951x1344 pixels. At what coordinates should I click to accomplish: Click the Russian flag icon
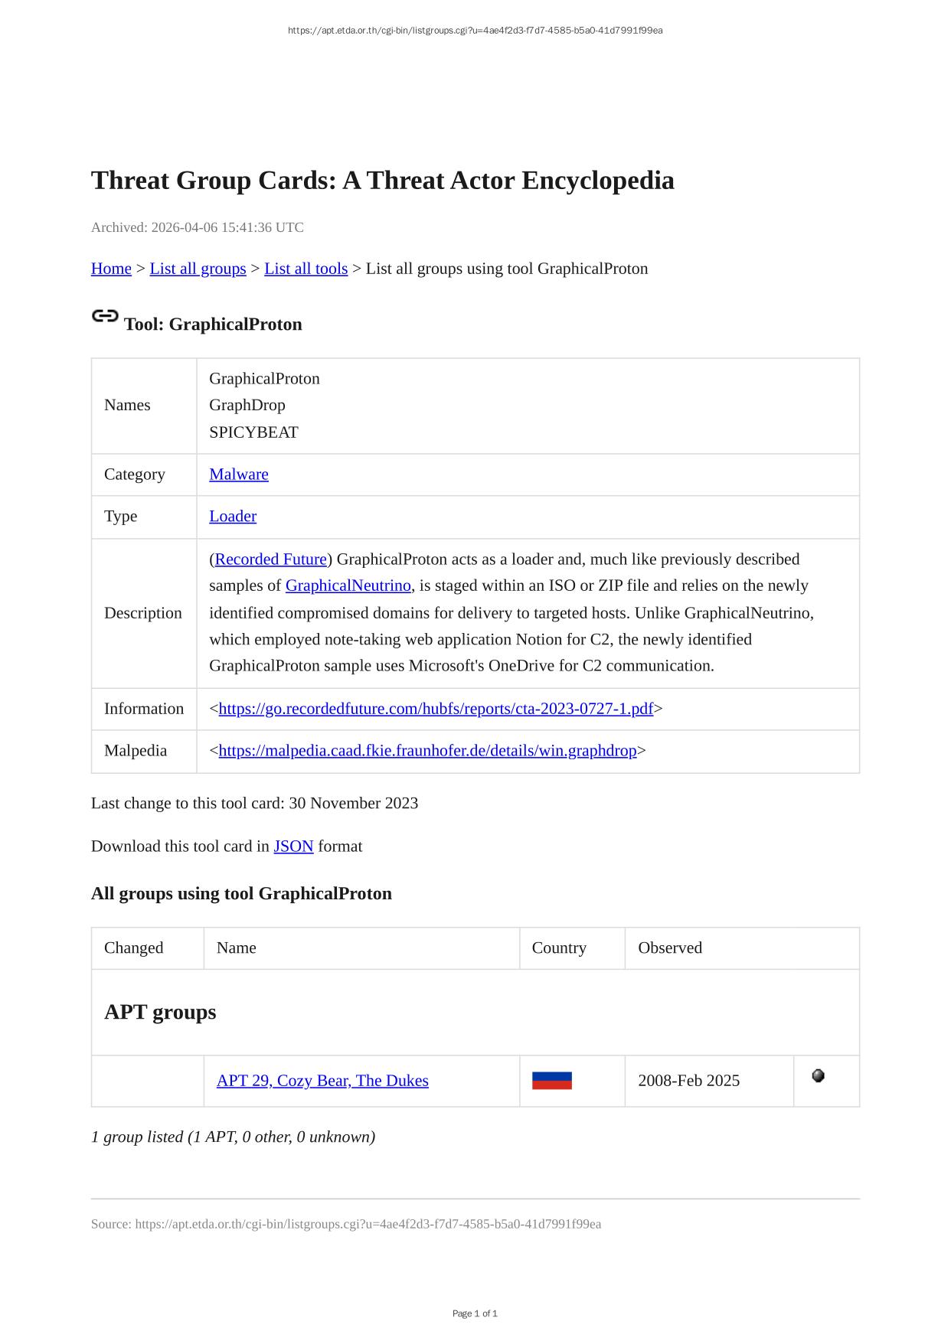551,1081
